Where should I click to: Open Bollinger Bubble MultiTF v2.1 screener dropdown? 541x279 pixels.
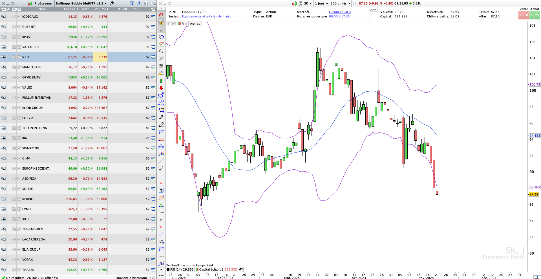[x=81, y=3]
